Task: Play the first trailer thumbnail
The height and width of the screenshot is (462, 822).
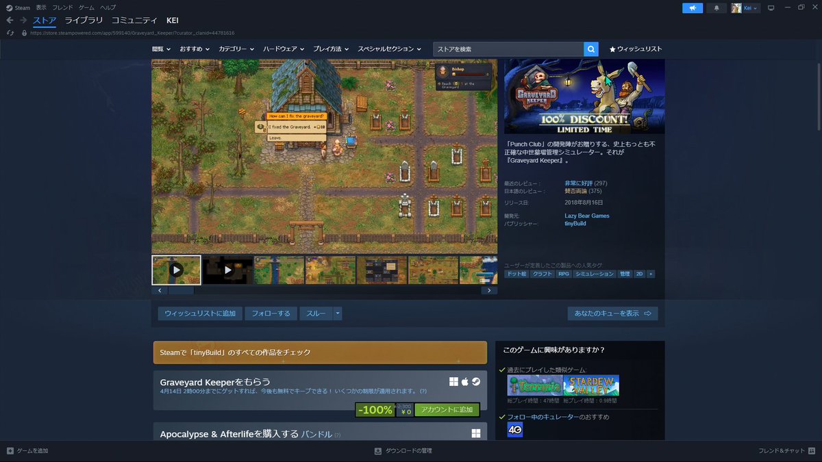Action: click(177, 270)
